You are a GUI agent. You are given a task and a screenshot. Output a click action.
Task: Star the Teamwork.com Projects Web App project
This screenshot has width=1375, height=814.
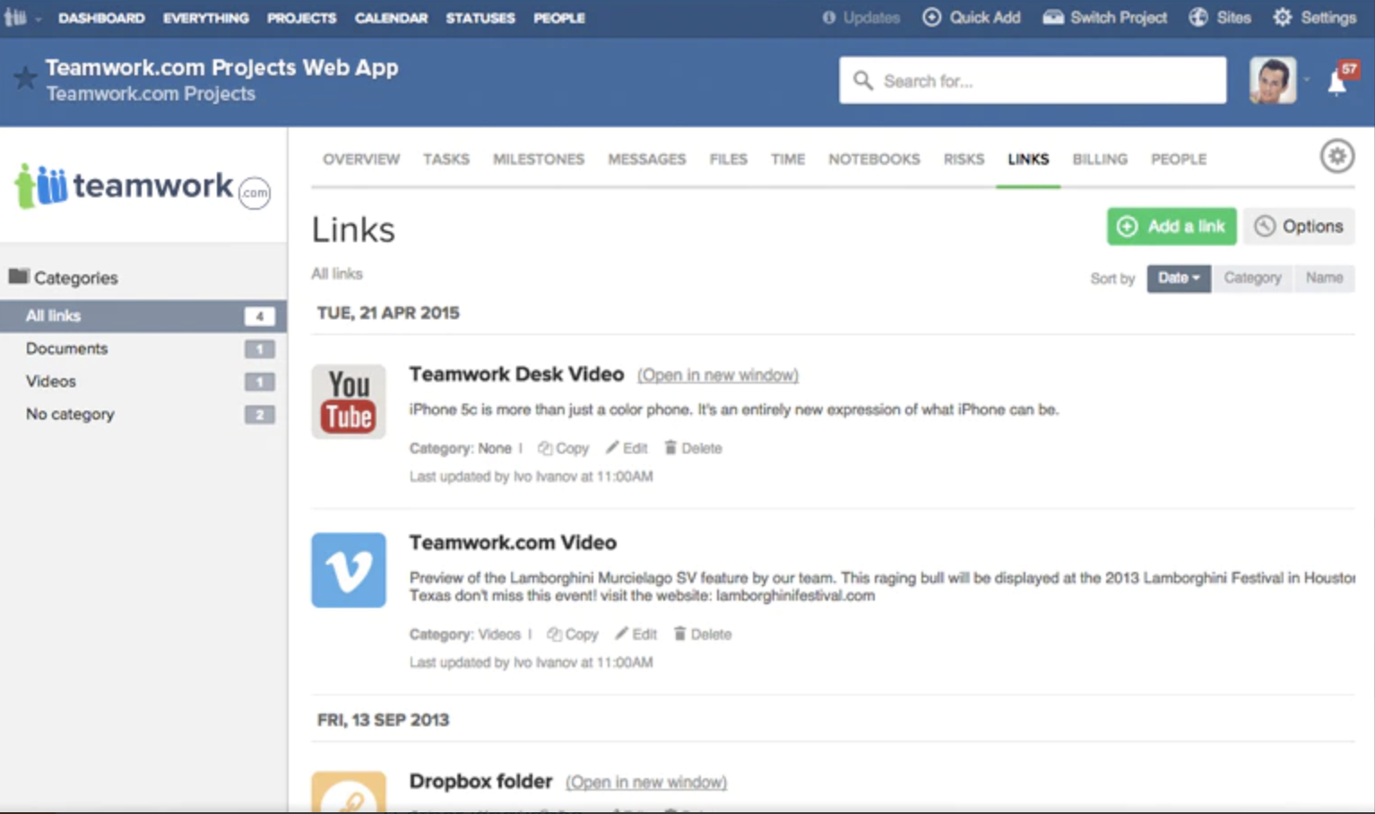[24, 78]
